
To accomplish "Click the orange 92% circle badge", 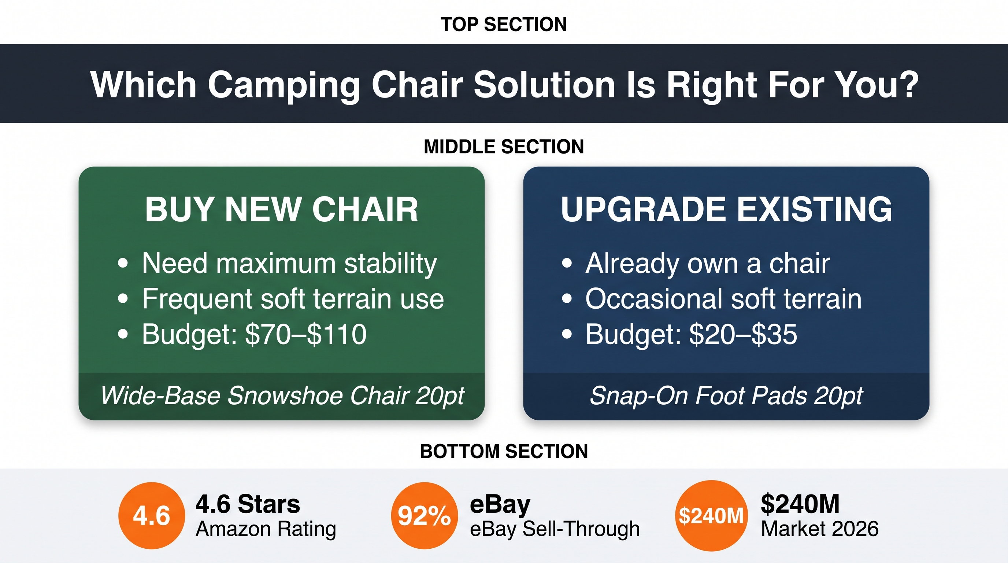I will click(x=424, y=515).
